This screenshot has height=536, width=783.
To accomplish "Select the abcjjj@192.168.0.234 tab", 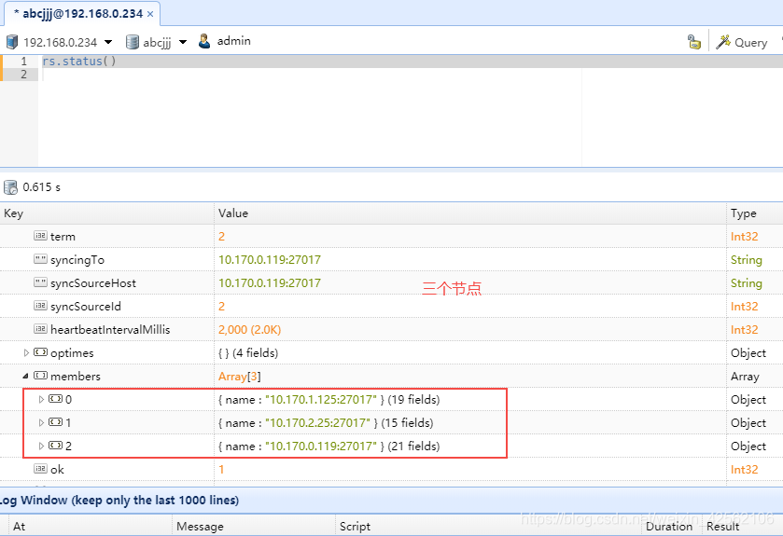I will (x=82, y=13).
